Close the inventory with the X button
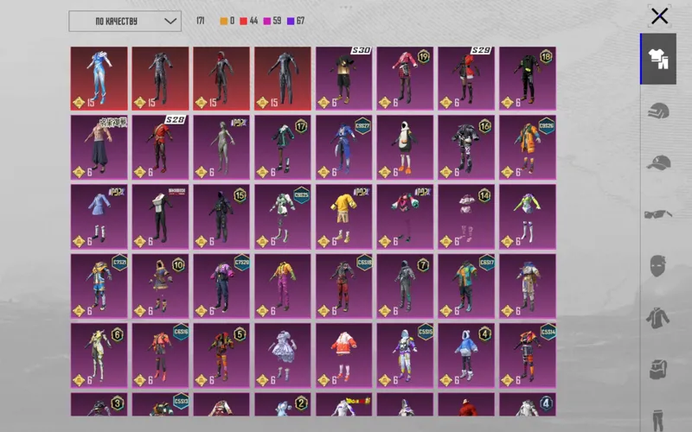The image size is (692, 432). tap(659, 16)
